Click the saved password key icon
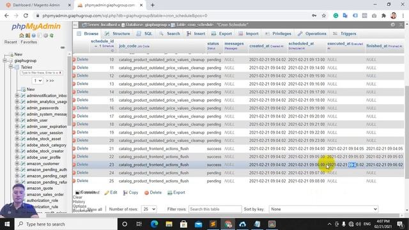 pyautogui.click(x=314, y=15)
